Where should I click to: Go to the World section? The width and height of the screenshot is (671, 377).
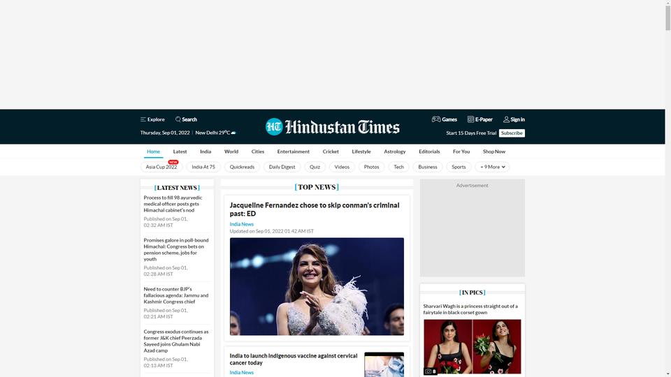tap(231, 151)
